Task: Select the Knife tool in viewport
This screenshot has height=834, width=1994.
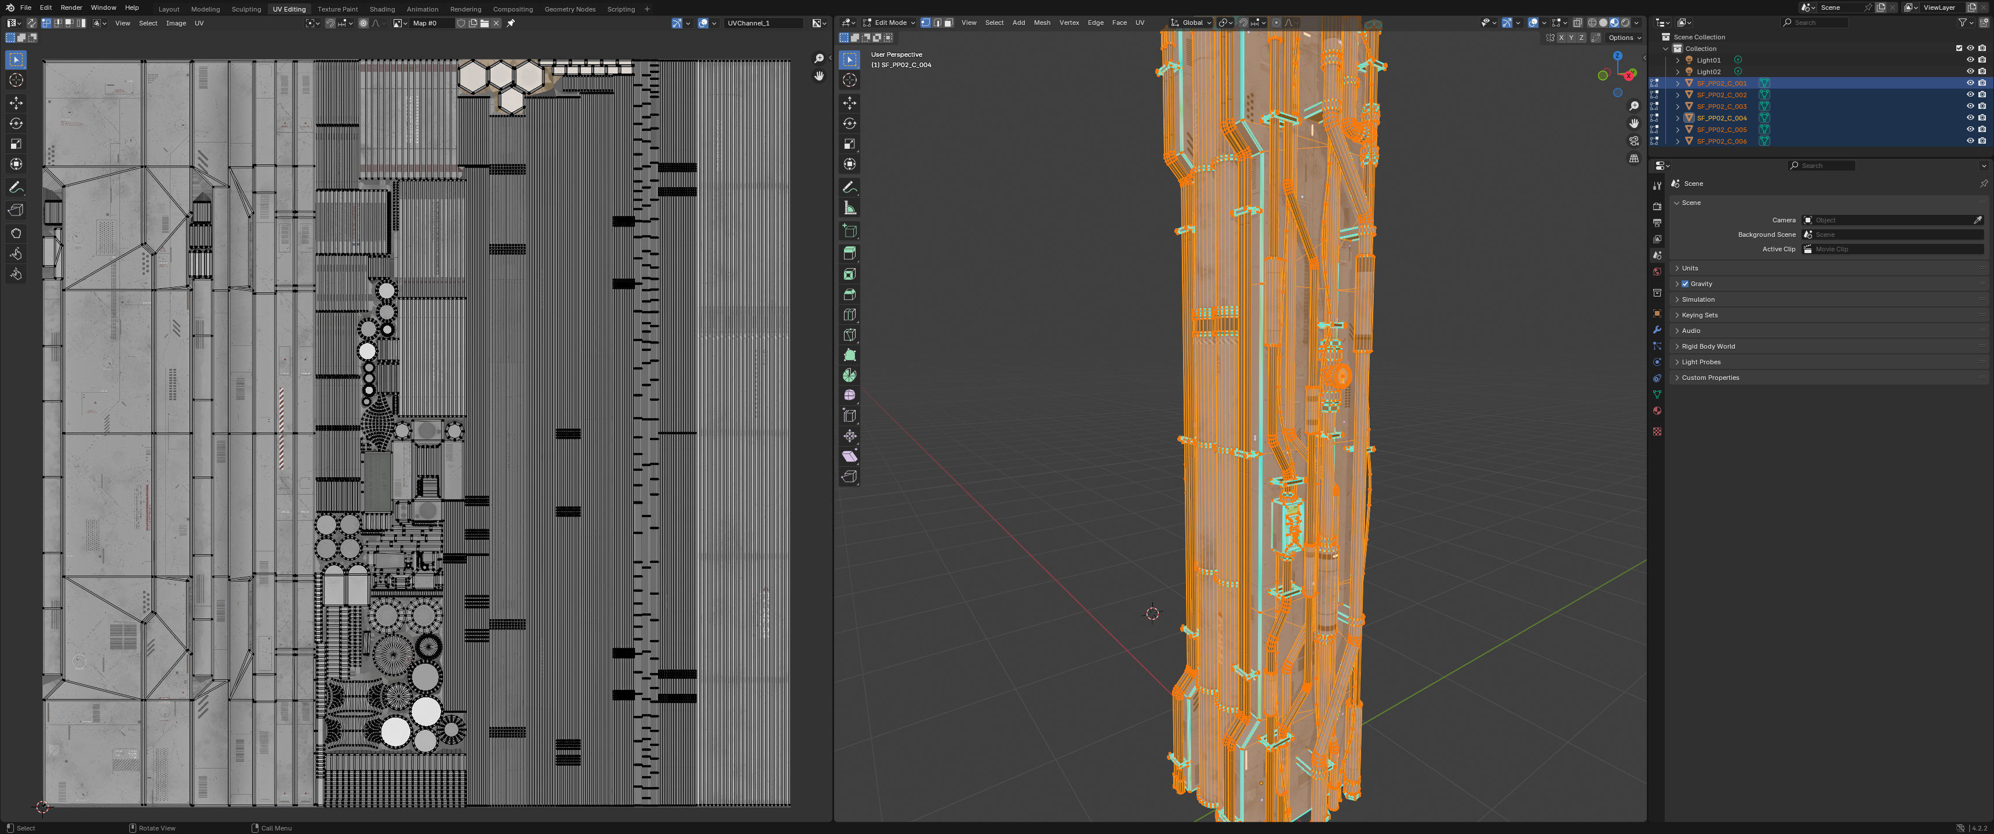Action: point(849,335)
